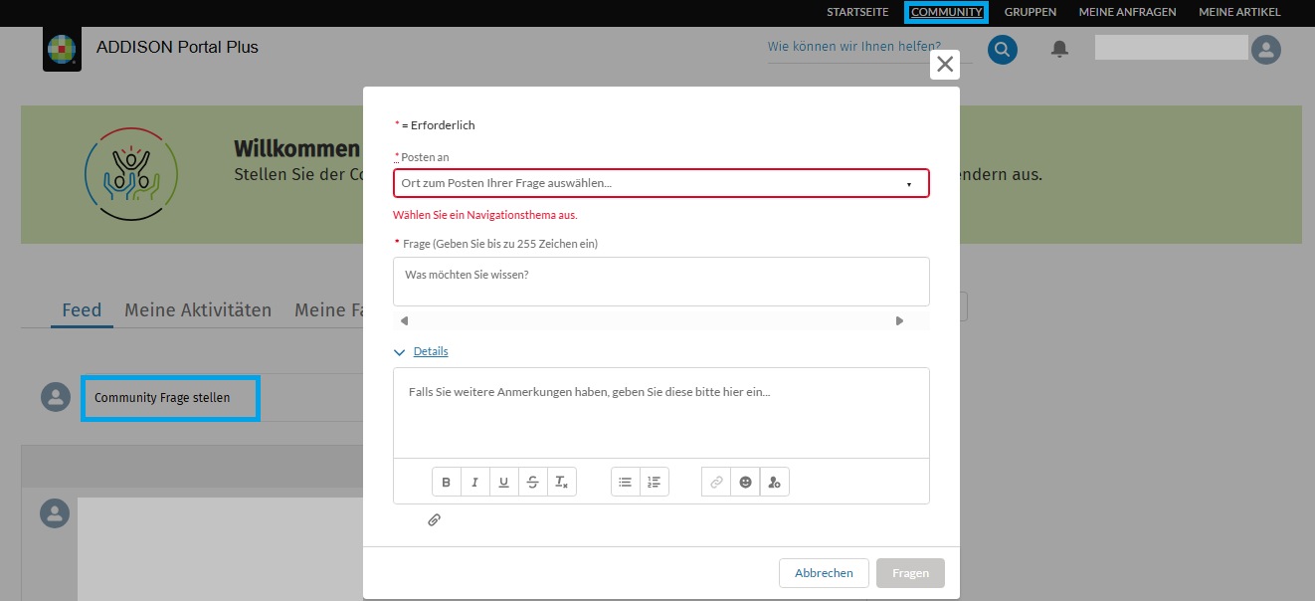1315x601 pixels.
Task: Focus the details text area for Anmerkungen
Action: click(661, 413)
